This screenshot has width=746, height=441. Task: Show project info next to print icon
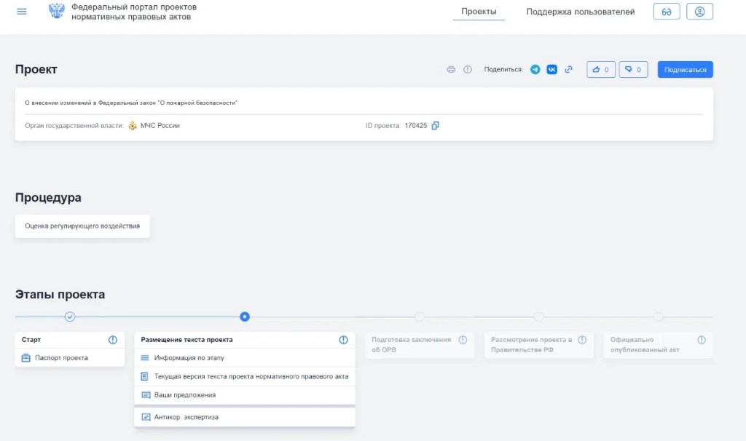pyautogui.click(x=468, y=69)
